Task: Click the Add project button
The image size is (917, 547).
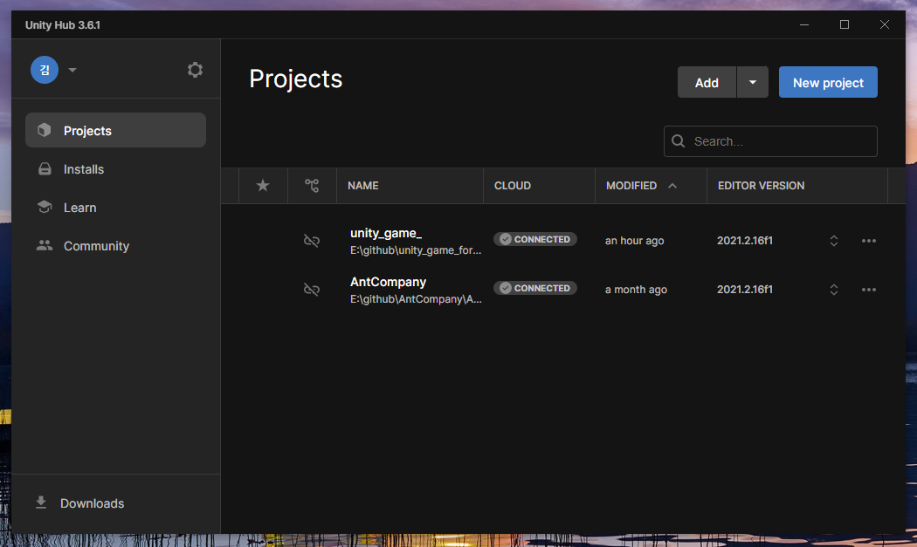Action: 707,82
